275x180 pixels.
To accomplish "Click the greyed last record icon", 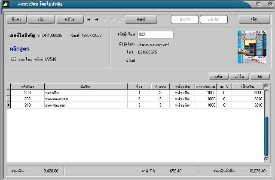I will (113, 19).
